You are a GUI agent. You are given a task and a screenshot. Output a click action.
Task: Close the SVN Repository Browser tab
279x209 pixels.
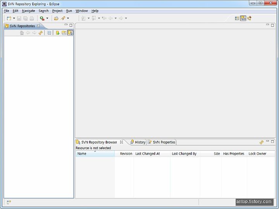click(x=121, y=142)
